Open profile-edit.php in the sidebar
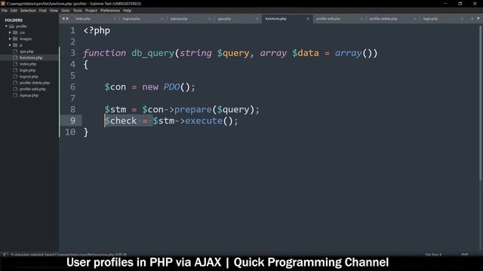The height and width of the screenshot is (271, 483). (x=32, y=89)
